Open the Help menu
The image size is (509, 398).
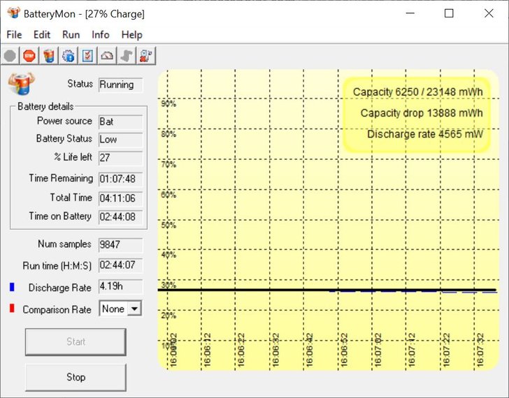point(131,34)
